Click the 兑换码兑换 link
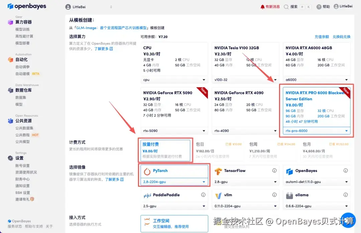 coord(341,37)
